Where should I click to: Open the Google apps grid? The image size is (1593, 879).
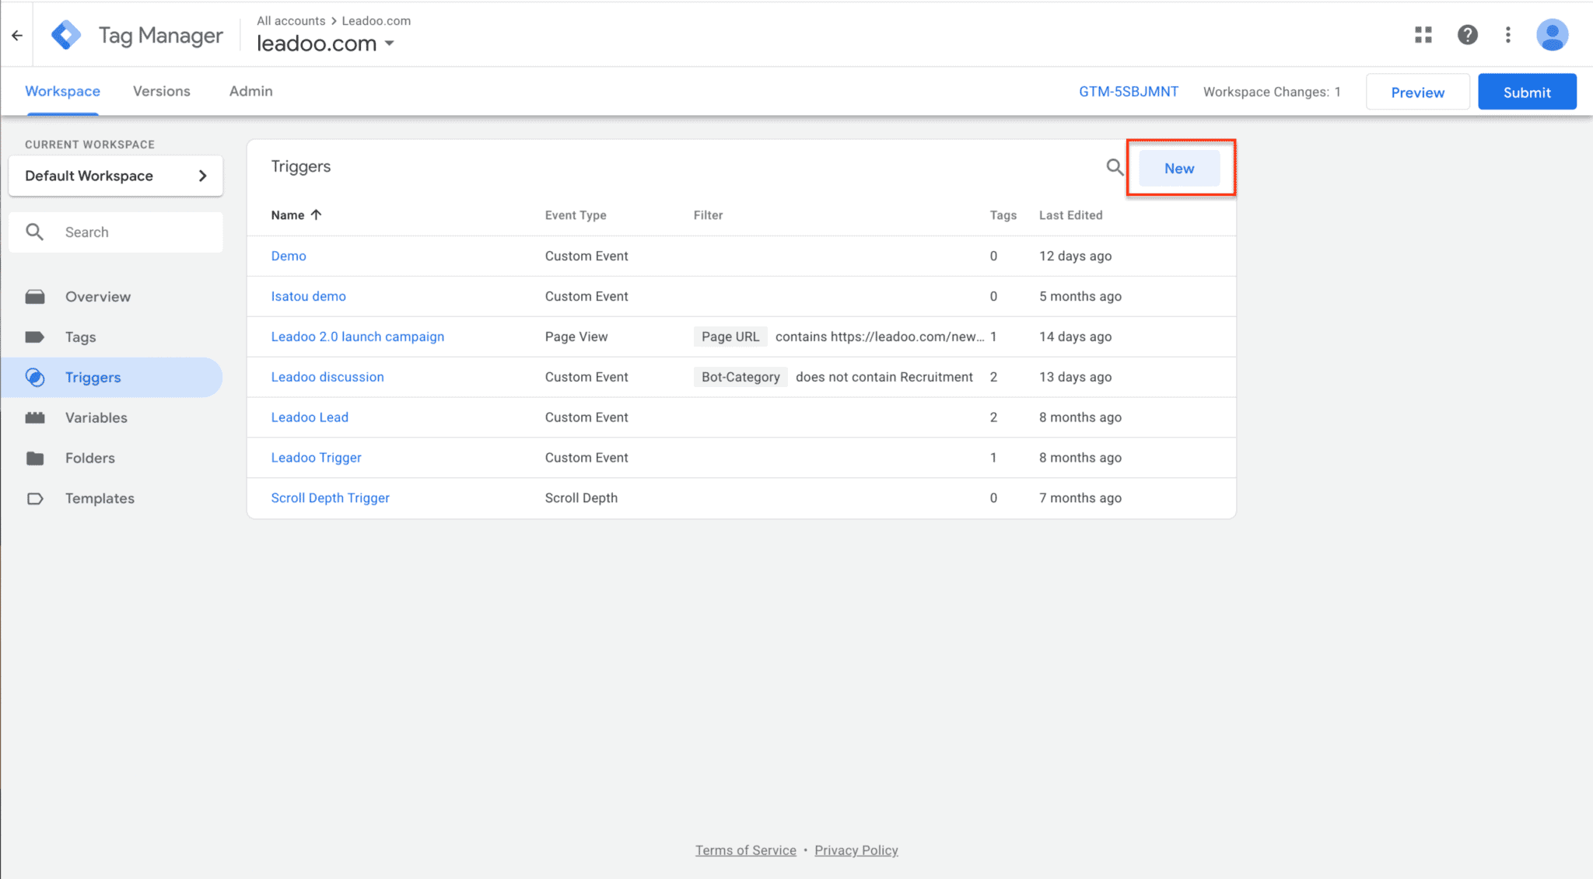(1423, 34)
